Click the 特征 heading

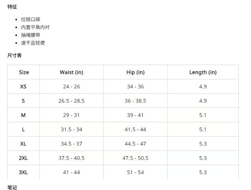tap(12, 7)
